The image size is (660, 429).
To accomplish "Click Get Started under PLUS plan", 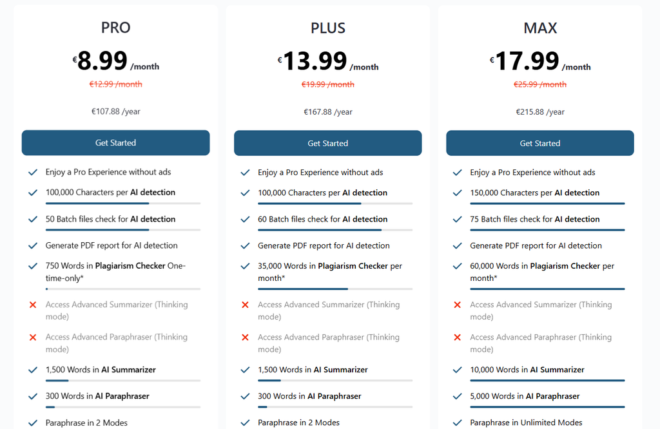I will click(x=328, y=143).
